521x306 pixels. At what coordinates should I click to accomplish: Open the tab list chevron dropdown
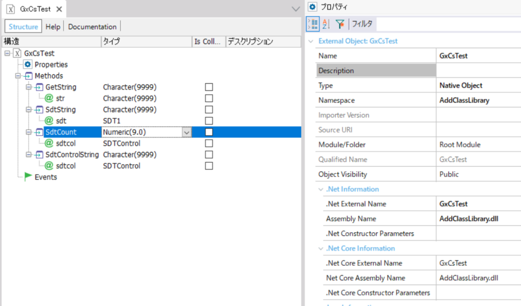coord(296,9)
